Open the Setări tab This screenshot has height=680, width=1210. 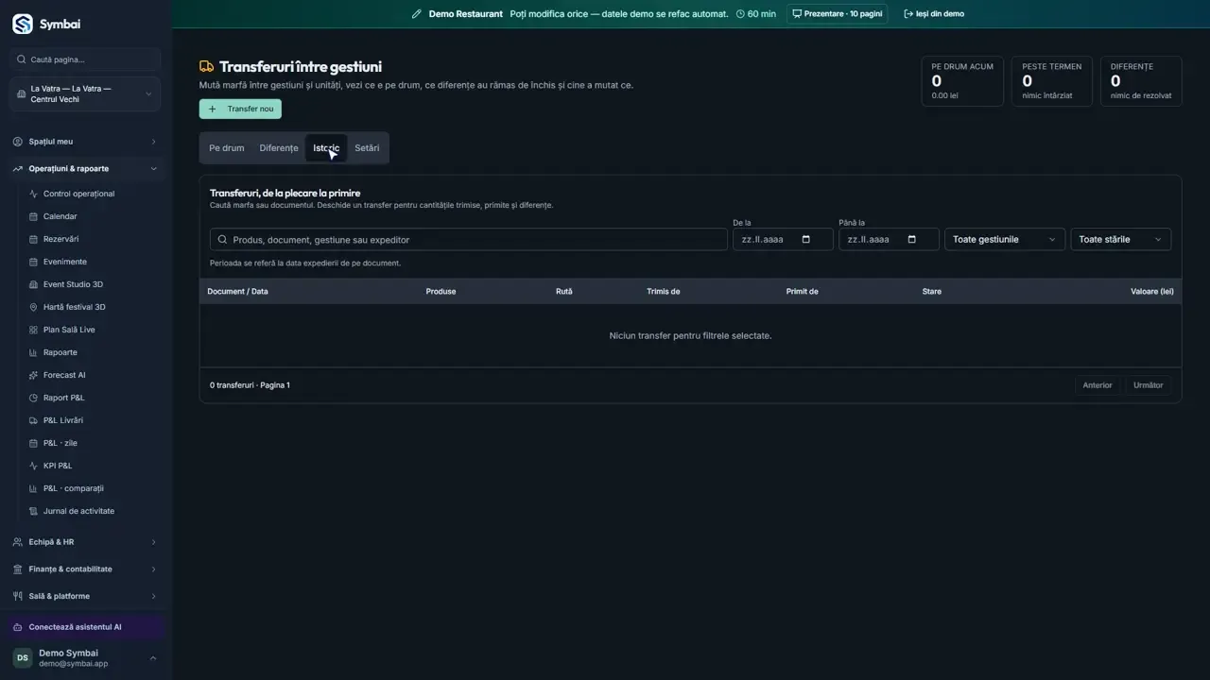click(367, 148)
